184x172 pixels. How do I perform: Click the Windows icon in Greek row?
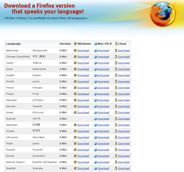pos(75,113)
